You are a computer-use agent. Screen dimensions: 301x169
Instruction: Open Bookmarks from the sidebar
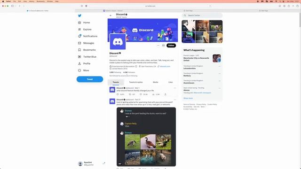coord(87,50)
